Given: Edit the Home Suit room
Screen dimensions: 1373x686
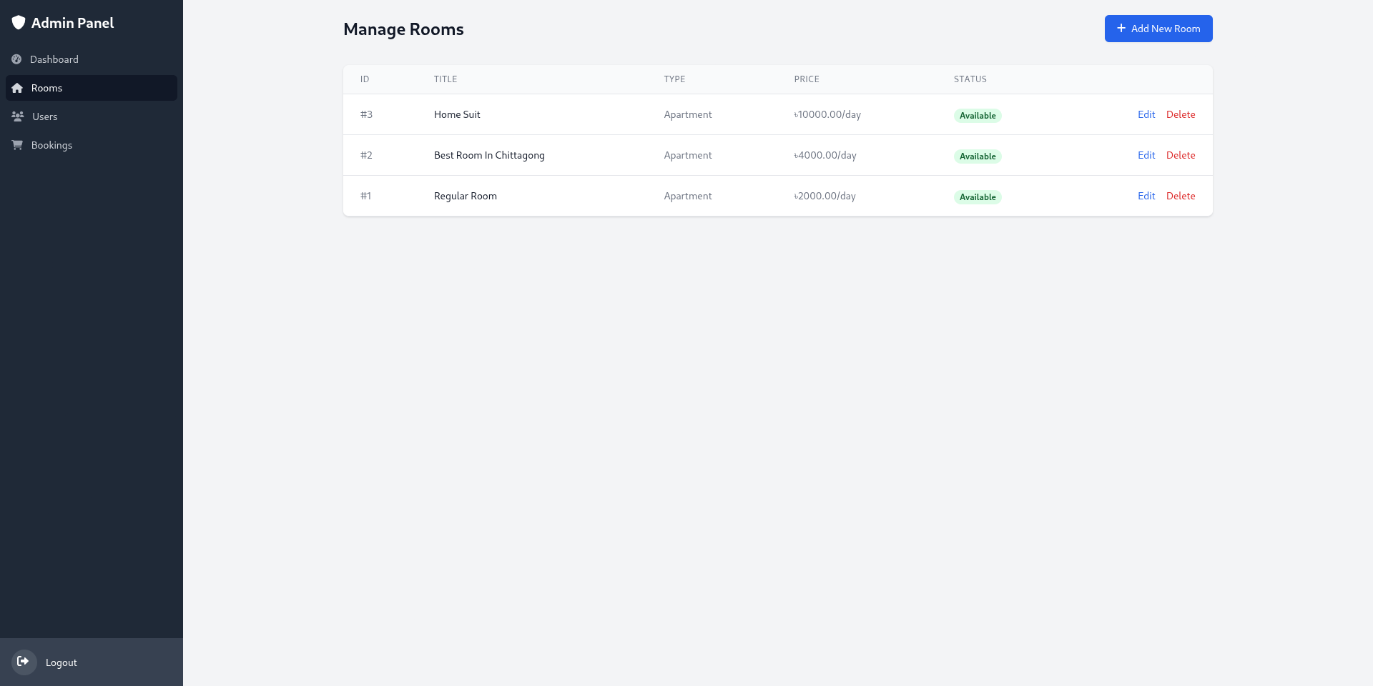Looking at the screenshot, I should pos(1146,114).
